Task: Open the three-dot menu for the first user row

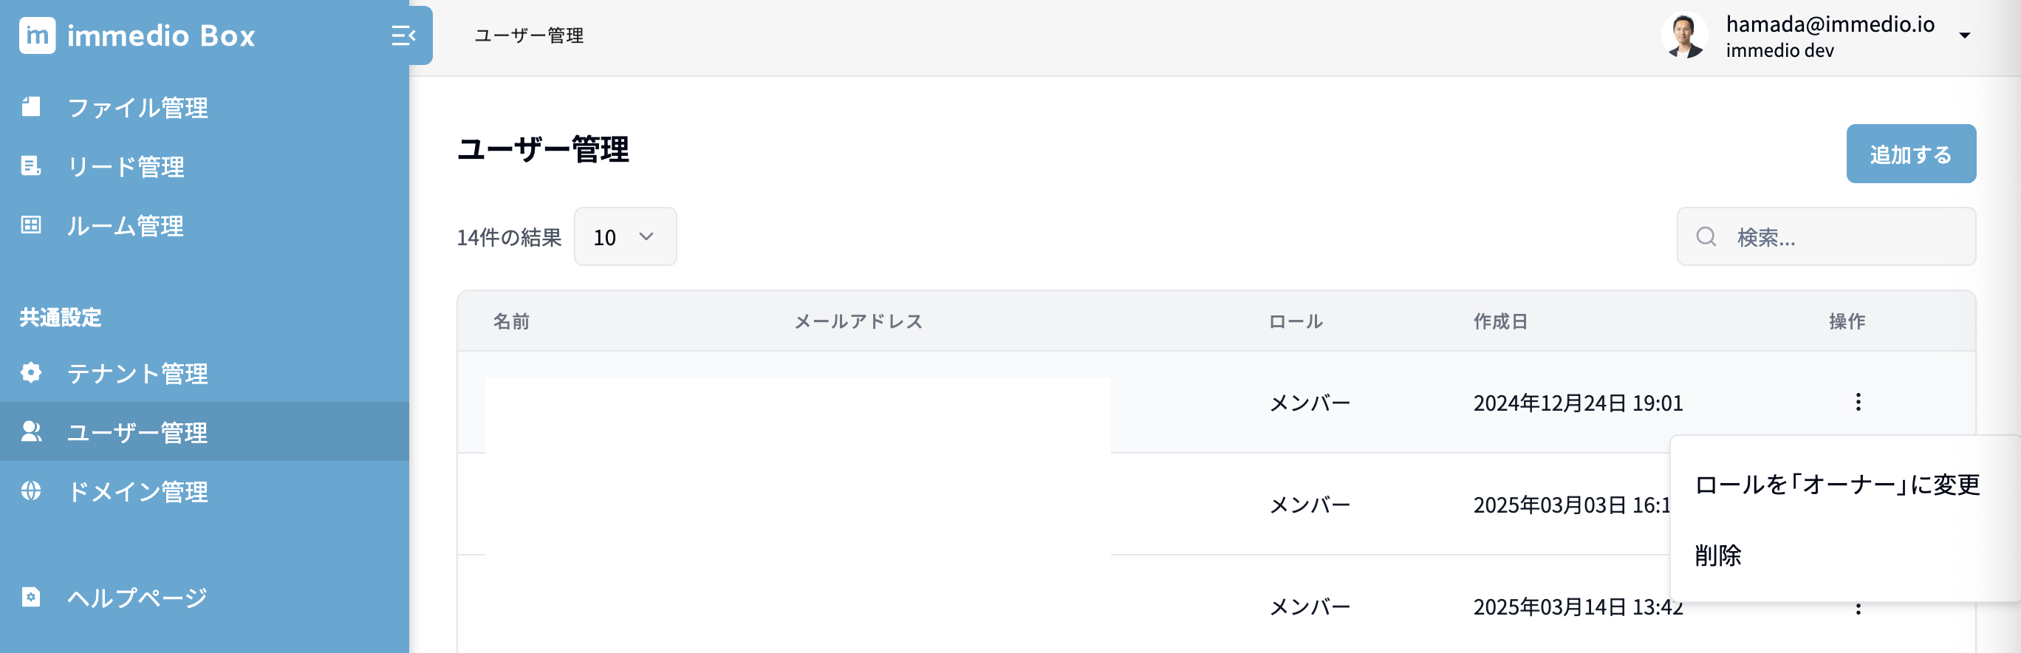Action: (x=1857, y=402)
